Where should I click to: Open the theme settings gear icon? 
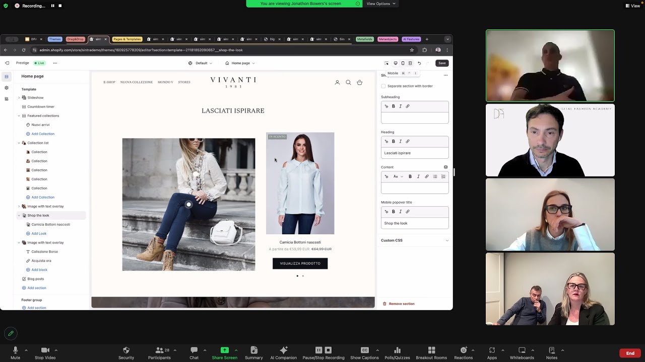point(7,87)
